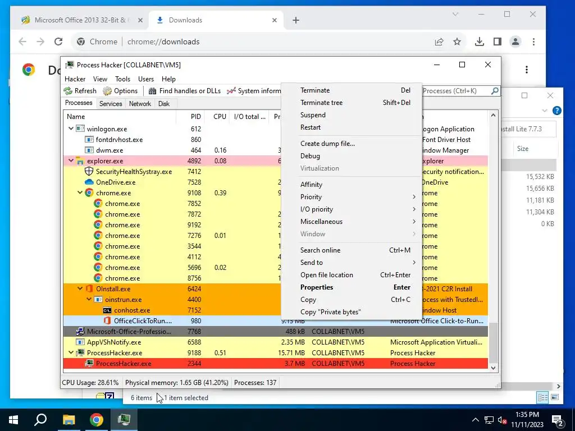Open Users menu in Process Hacker
Viewport: 575px width, 431px height.
(x=146, y=79)
